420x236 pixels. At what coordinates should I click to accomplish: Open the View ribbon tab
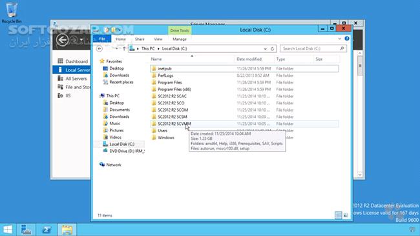[x=158, y=39]
